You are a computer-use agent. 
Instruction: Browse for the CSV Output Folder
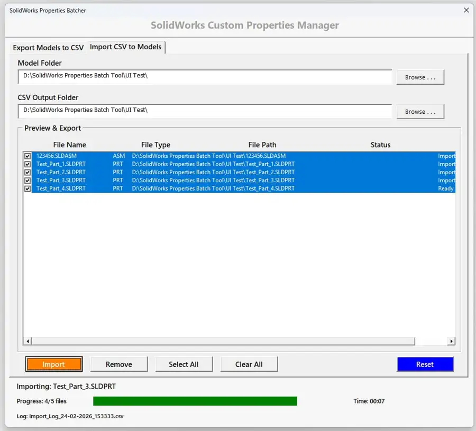pyautogui.click(x=420, y=111)
